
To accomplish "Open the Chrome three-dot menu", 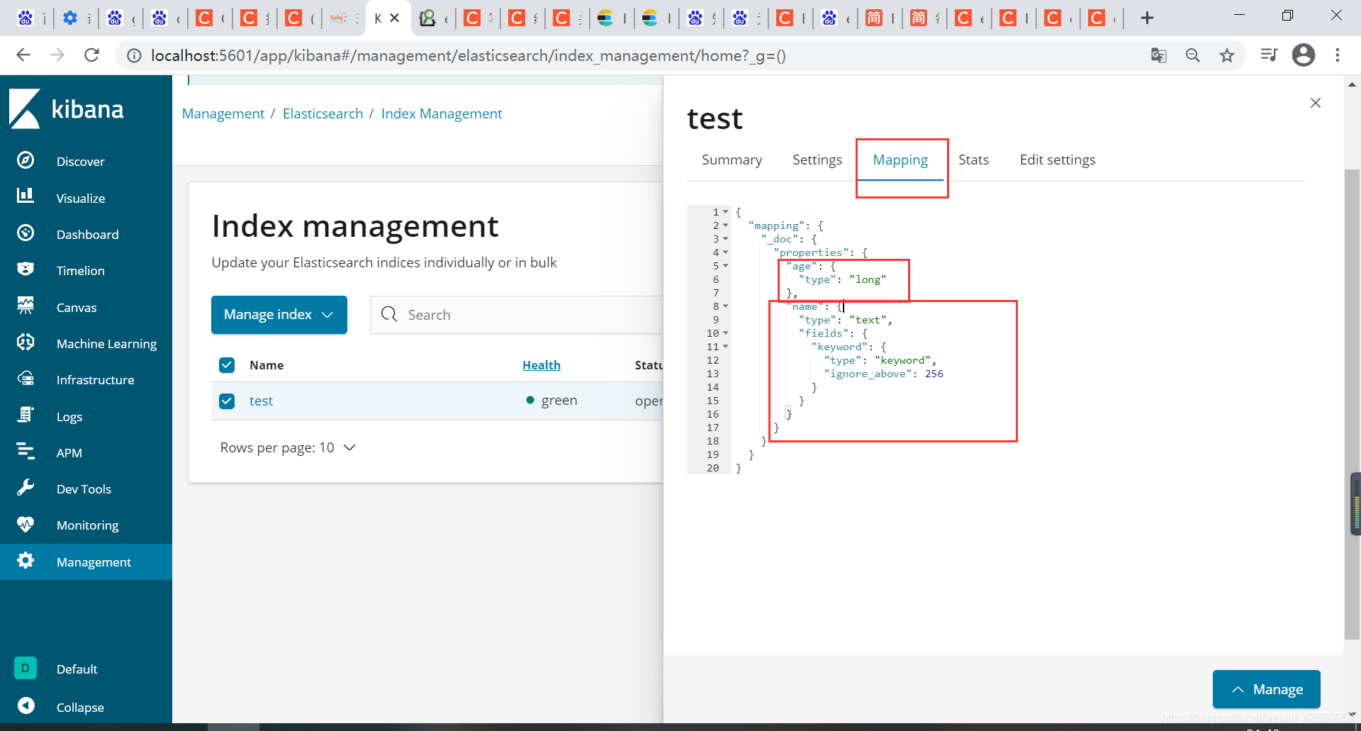I will coord(1338,55).
